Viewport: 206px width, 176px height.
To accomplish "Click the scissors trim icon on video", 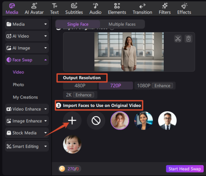I will click(178, 39).
